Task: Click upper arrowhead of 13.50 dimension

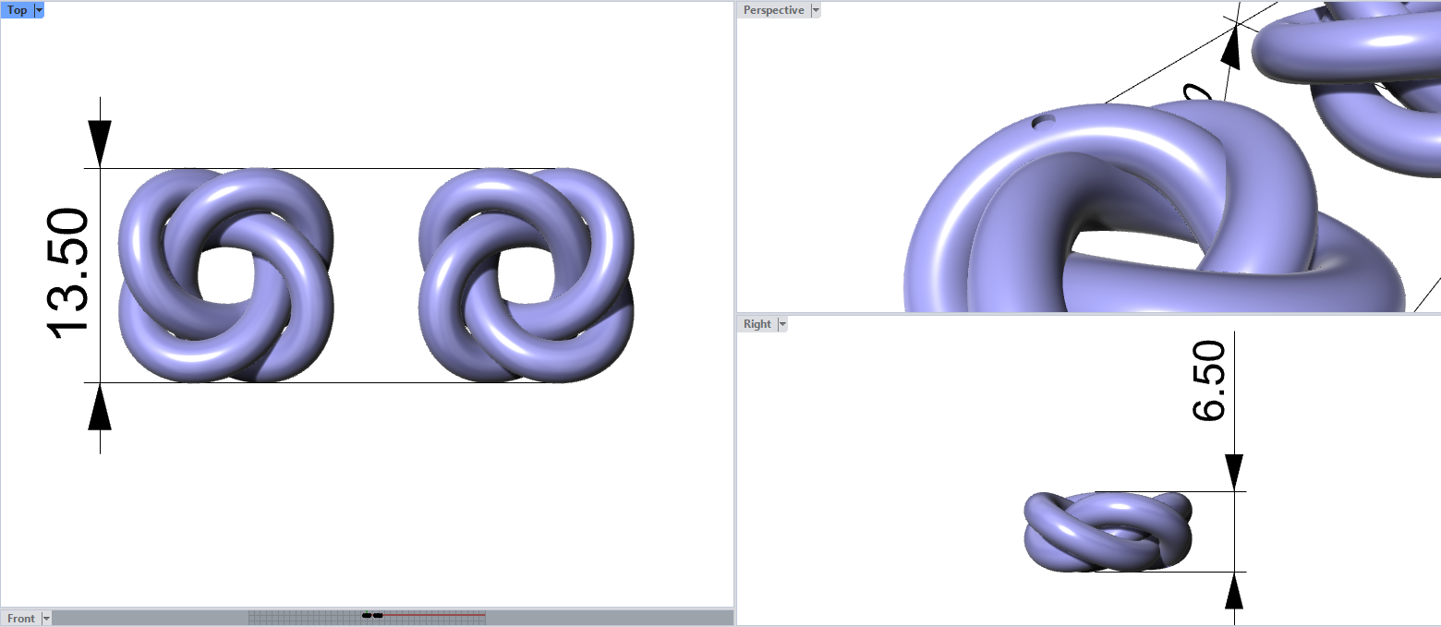Action: click(x=100, y=143)
